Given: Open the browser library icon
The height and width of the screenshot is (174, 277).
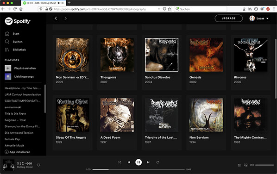Looking at the screenshot, I should click(250, 9).
